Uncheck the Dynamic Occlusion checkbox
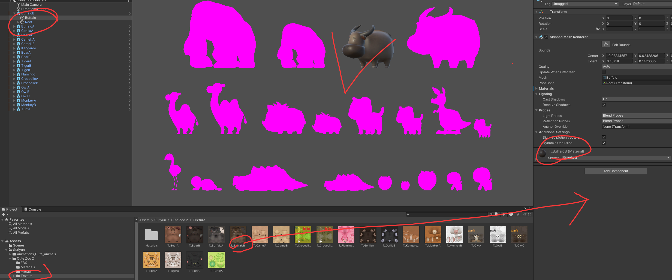The width and height of the screenshot is (672, 280). [604, 143]
